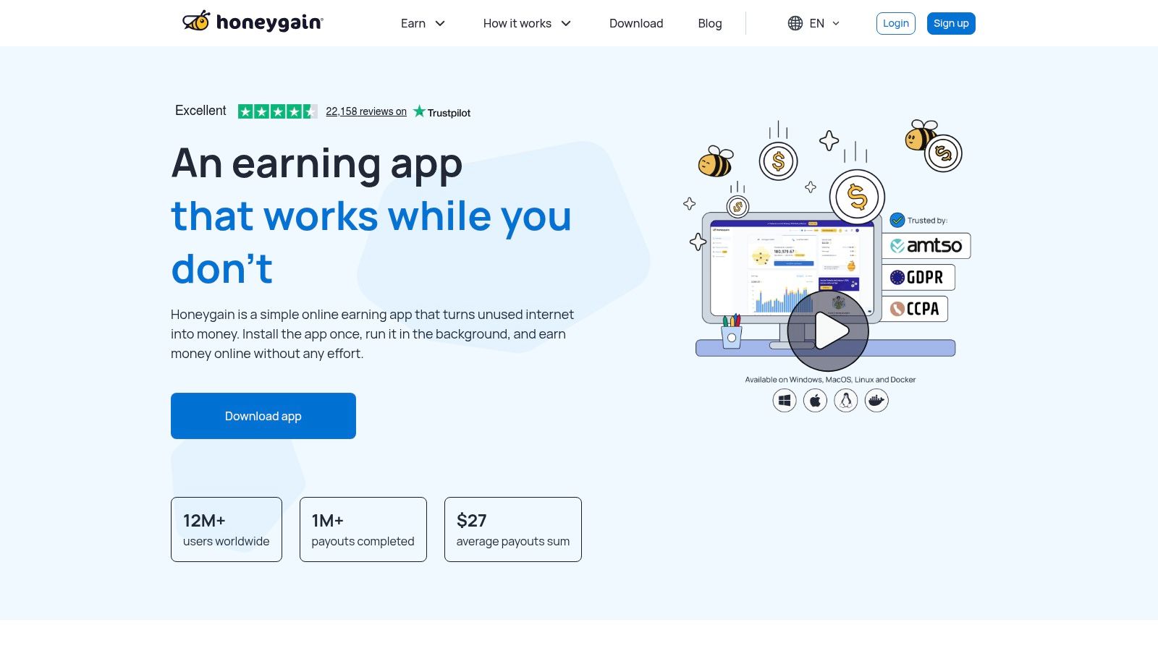Go to the Blog section
Screen dimensions: 1158x651
pos(710,23)
